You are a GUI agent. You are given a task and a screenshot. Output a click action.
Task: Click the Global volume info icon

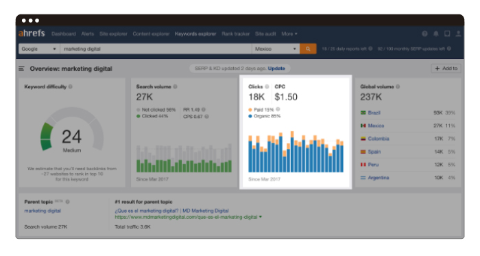[398, 86]
